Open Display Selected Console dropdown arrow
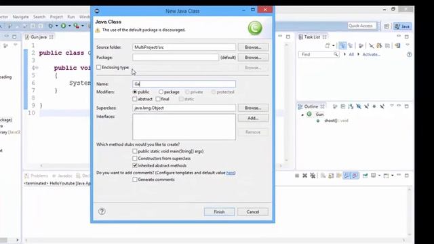 pos(379,176)
